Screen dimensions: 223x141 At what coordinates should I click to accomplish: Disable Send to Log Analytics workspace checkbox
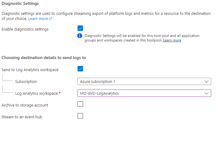click(x=80, y=69)
